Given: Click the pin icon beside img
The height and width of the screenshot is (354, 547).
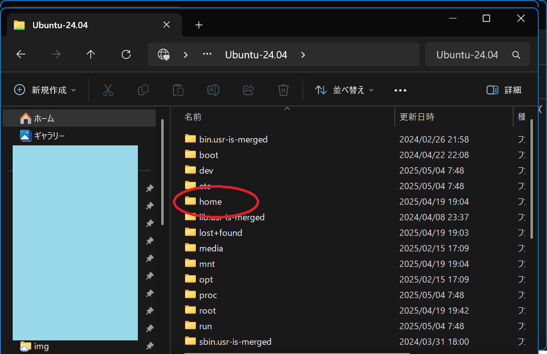Looking at the screenshot, I should click(x=150, y=346).
